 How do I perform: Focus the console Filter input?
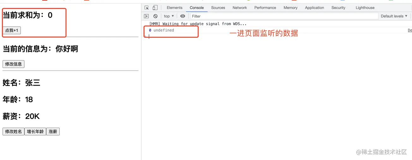coord(284,16)
